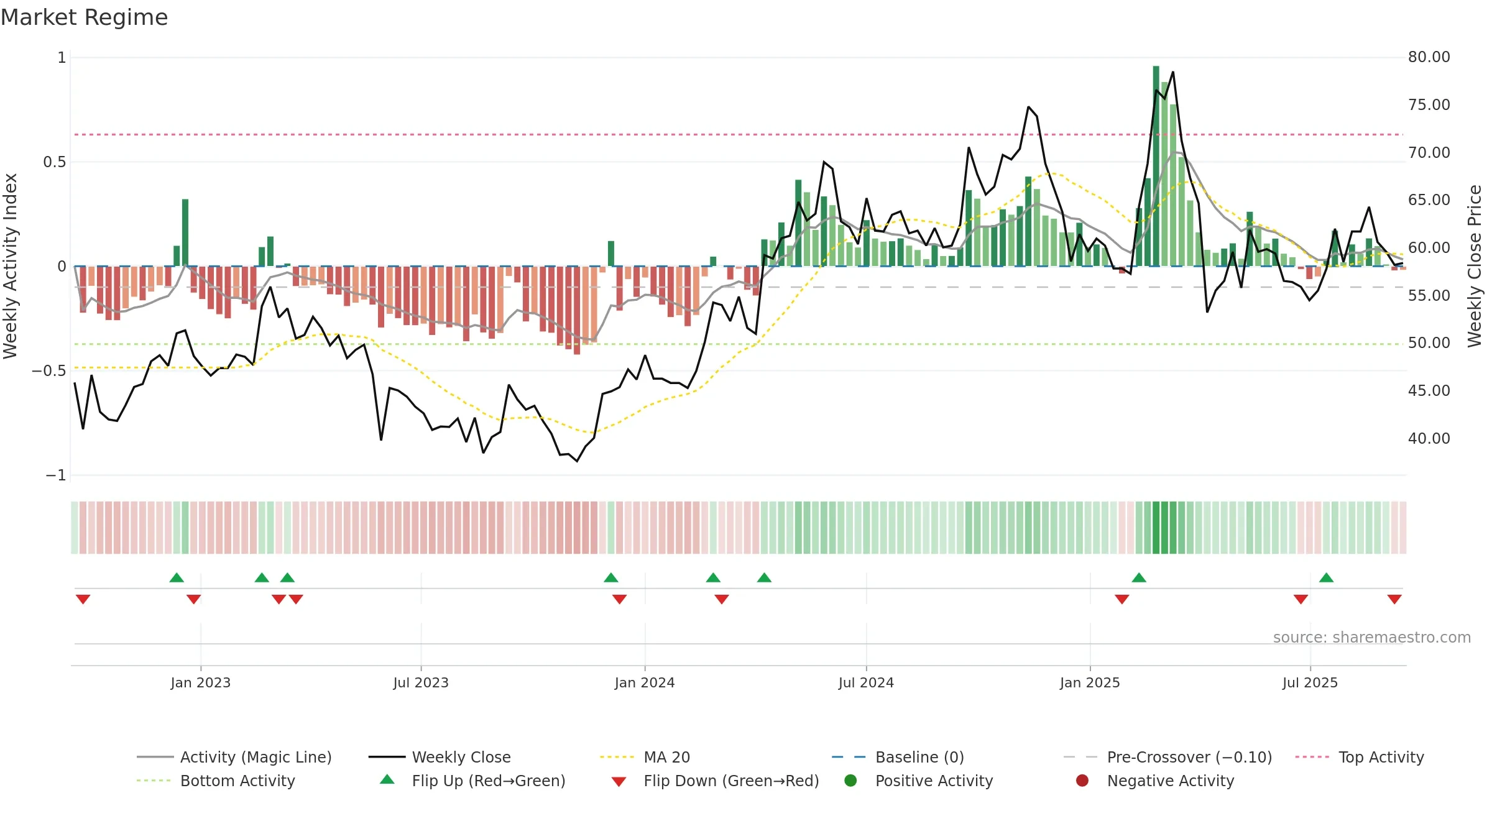The width and height of the screenshot is (1492, 839).
Task: Click the green flip-up marker after Jul 2025
Action: (x=1326, y=577)
